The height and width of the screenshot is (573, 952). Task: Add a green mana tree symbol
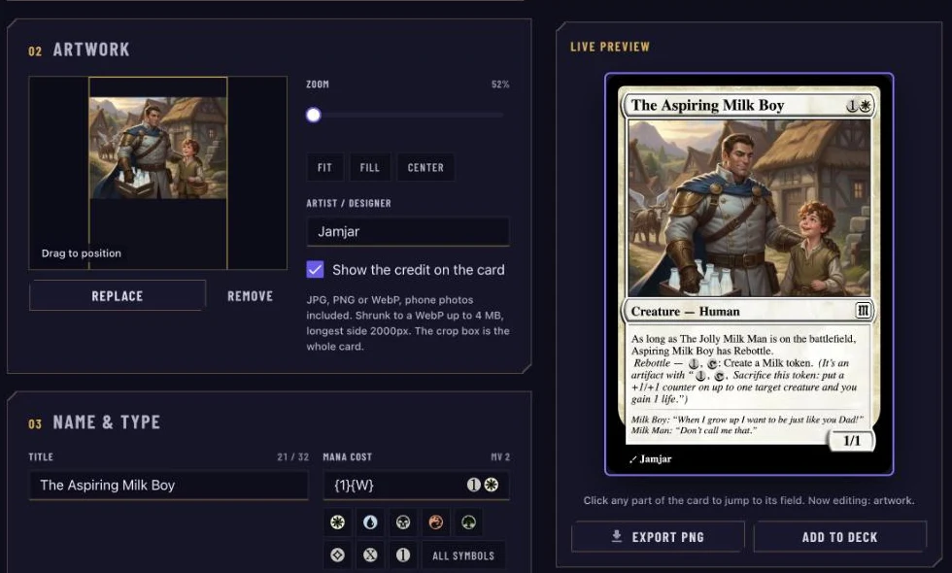(468, 522)
